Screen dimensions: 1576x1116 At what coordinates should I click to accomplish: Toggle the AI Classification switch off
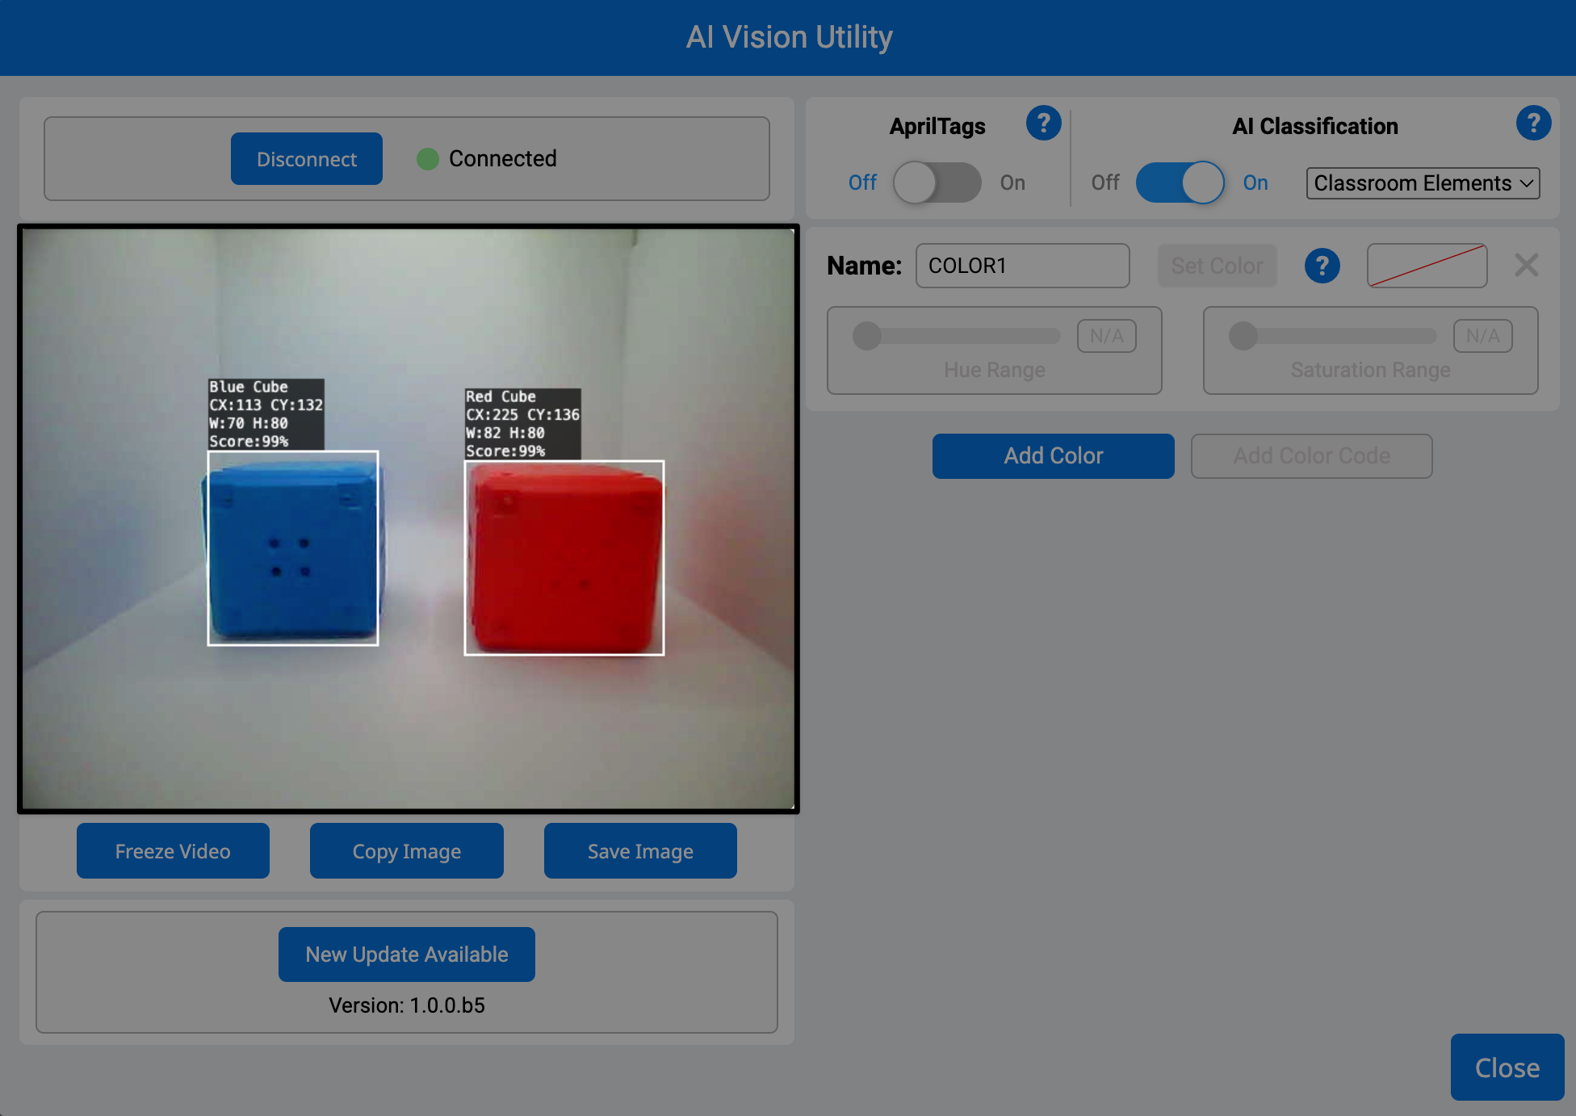tap(1179, 183)
